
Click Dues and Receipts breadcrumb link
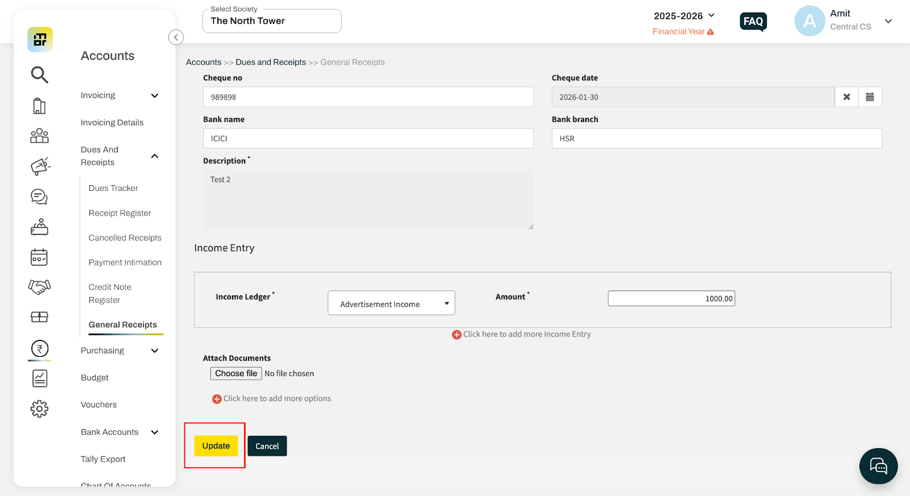click(271, 62)
